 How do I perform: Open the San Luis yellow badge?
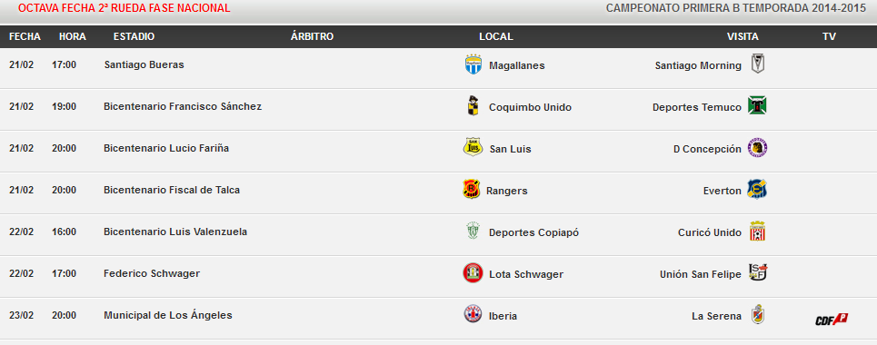pyautogui.click(x=473, y=148)
